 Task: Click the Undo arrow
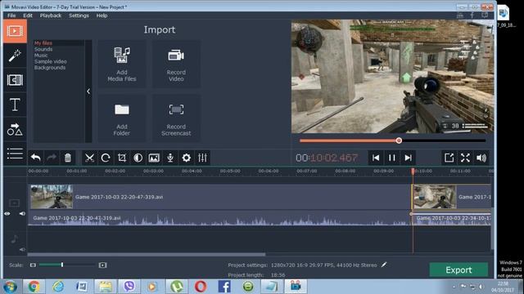click(x=35, y=158)
